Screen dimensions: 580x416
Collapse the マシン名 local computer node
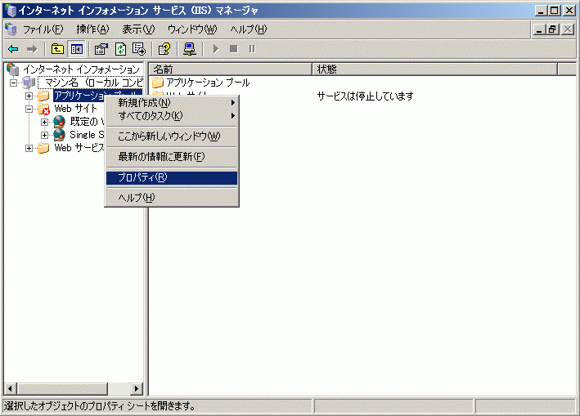click(13, 83)
